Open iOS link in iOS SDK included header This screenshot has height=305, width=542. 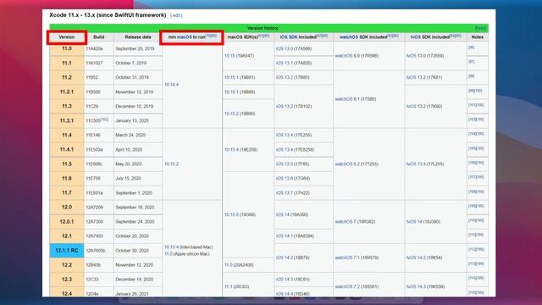point(283,37)
